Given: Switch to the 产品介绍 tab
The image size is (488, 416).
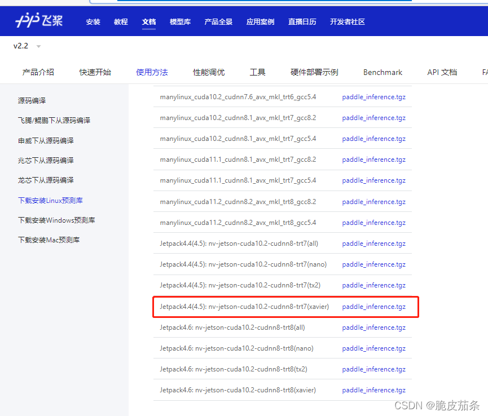Looking at the screenshot, I should (x=38, y=73).
